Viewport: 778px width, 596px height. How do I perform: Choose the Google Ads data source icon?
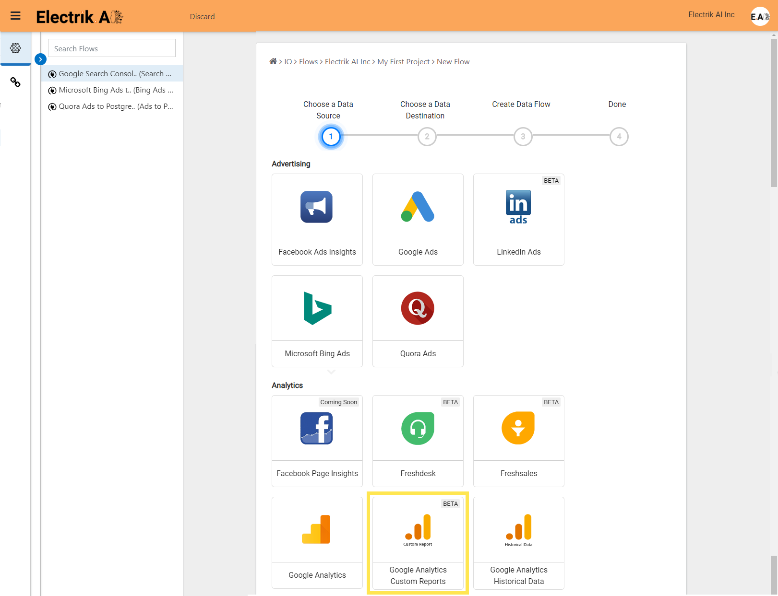(418, 207)
